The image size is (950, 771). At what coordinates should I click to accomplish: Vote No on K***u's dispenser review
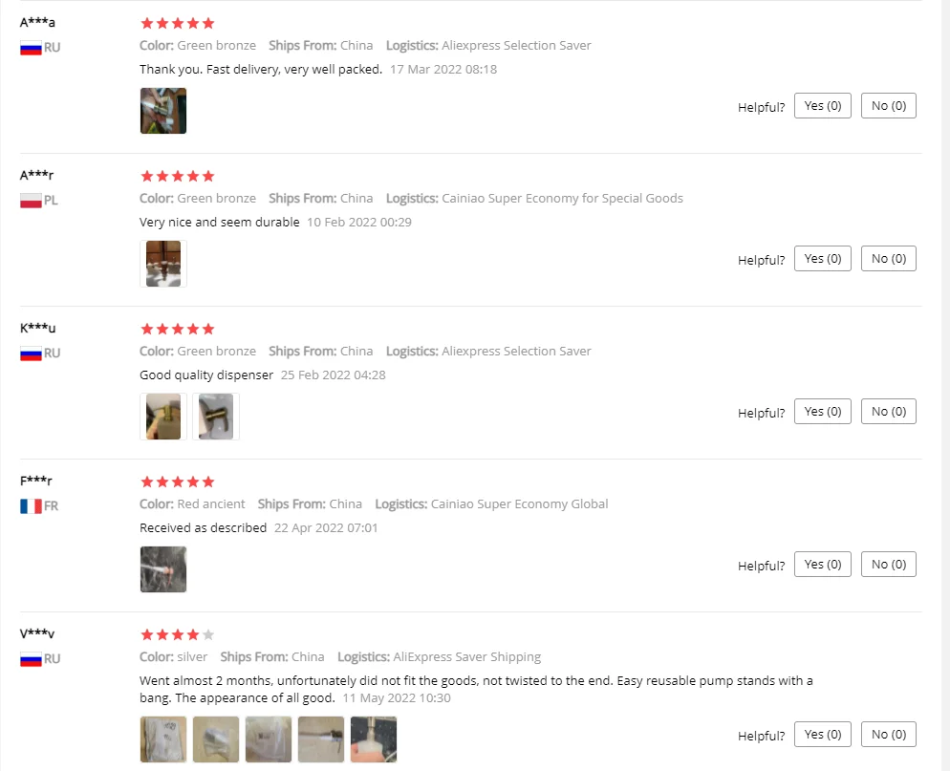click(x=888, y=412)
